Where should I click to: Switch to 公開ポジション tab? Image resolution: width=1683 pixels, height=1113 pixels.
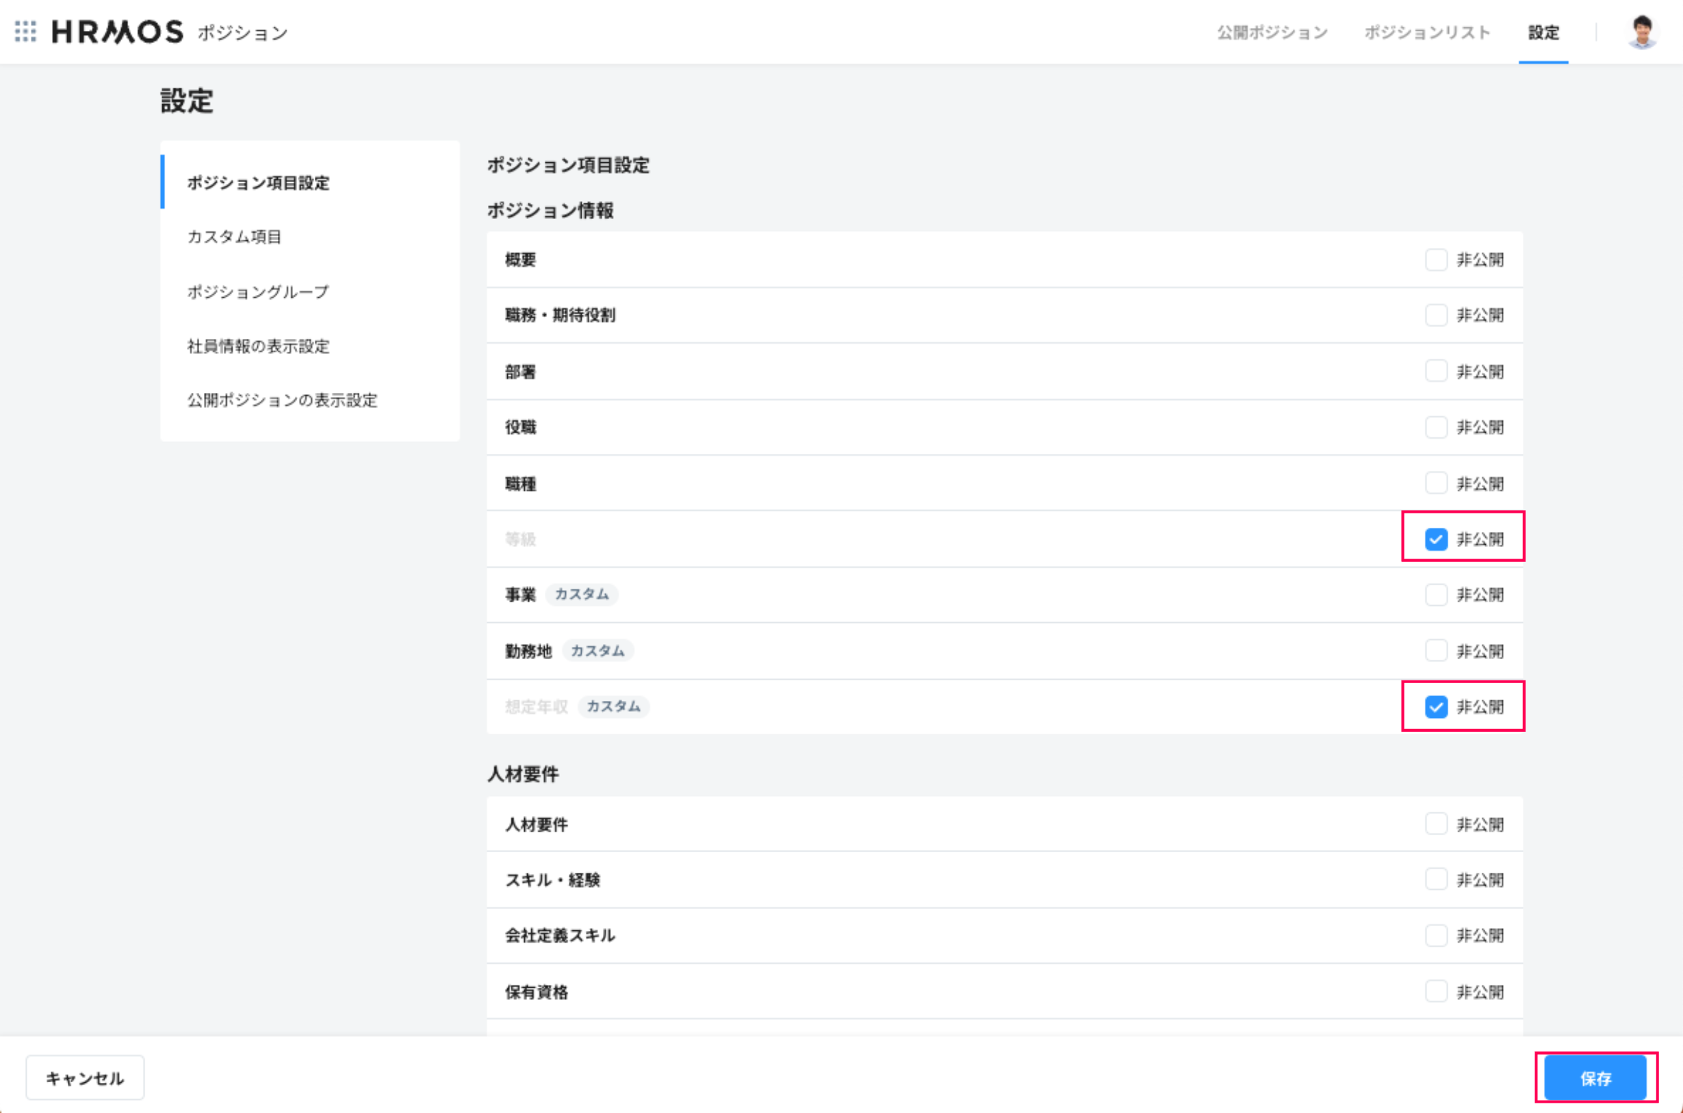tap(1272, 33)
